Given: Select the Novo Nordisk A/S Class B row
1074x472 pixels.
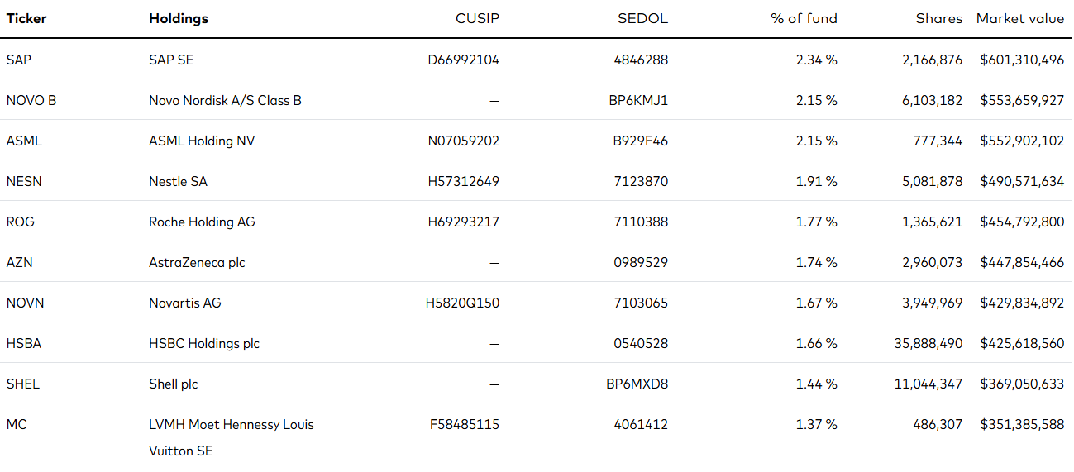Looking at the screenshot, I should (536, 100).
